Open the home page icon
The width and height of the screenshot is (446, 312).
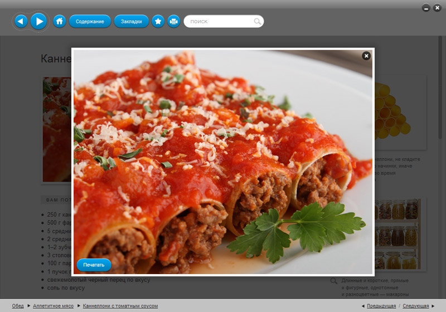(60, 21)
